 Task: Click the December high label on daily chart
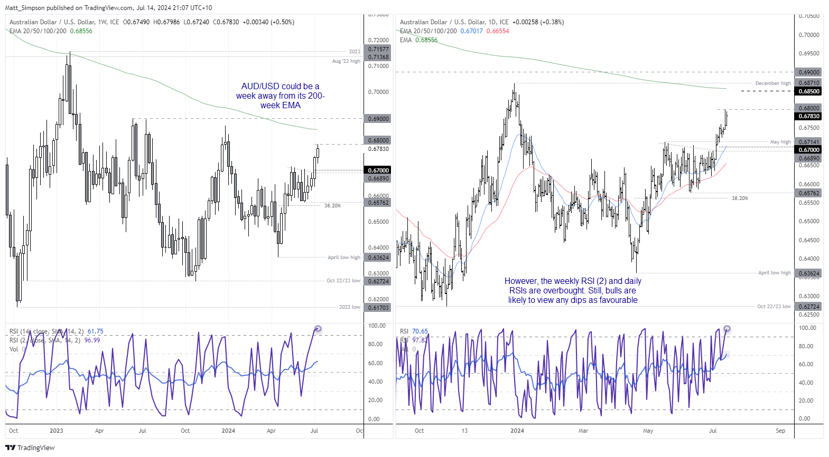click(x=773, y=83)
